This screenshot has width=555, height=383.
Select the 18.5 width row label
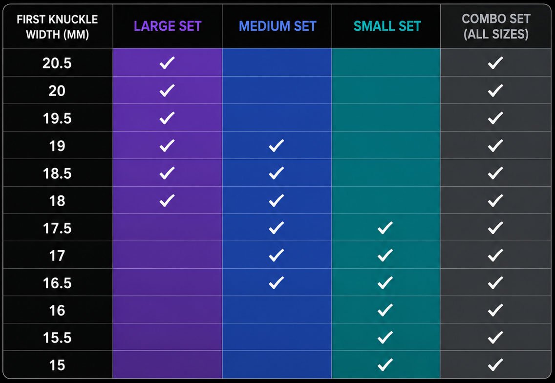[x=57, y=173]
